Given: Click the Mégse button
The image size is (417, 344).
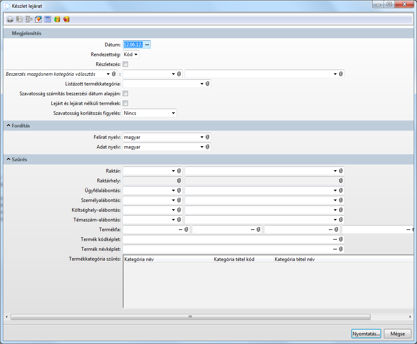Looking at the screenshot, I should point(397,334).
